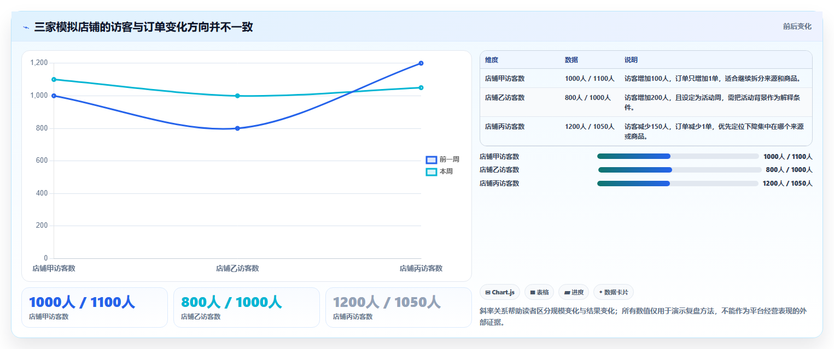
Task: Open the 800人 / 1000人 data card
Action: click(247, 307)
